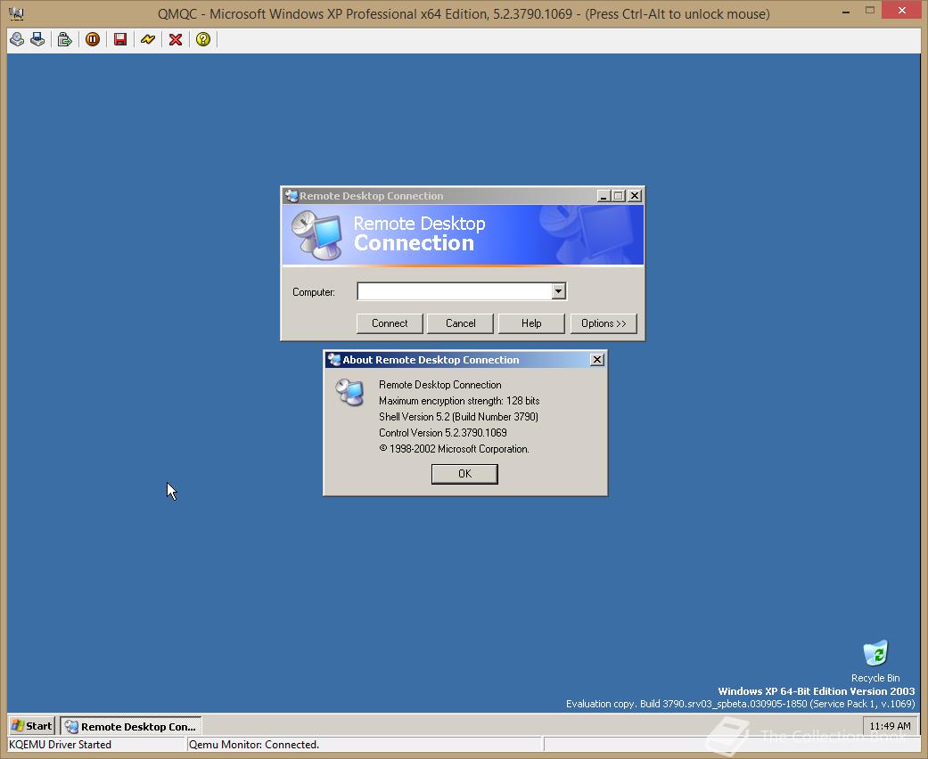Screen dimensions: 928x759
Task: Click the About dialog title bar icon
Action: pos(334,360)
